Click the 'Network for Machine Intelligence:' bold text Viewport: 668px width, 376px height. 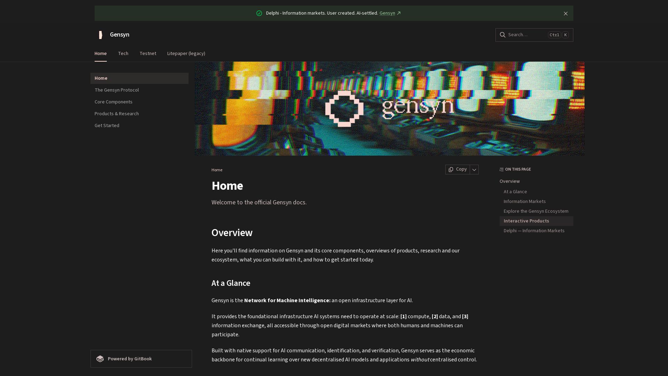pos(287,300)
